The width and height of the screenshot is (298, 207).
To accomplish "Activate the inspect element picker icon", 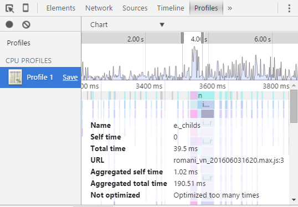I will click(x=9, y=8).
